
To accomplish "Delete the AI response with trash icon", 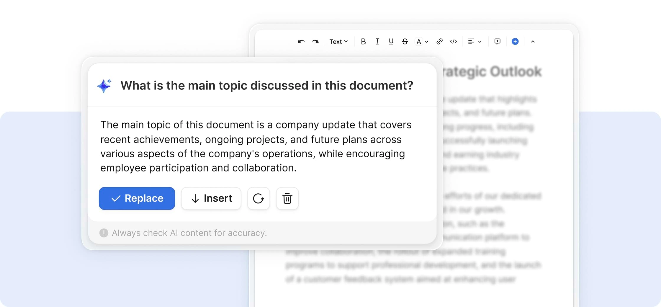I will point(287,198).
